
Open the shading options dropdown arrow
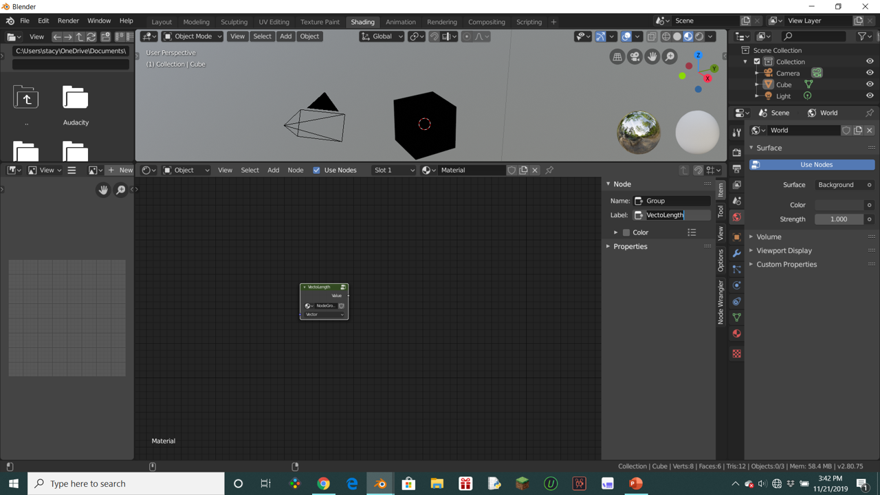click(x=711, y=36)
